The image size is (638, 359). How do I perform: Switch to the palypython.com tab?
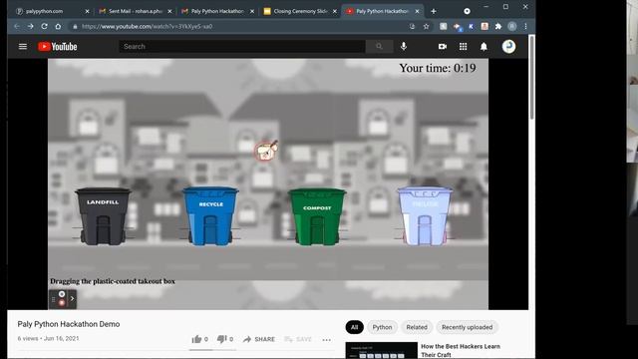[52, 11]
